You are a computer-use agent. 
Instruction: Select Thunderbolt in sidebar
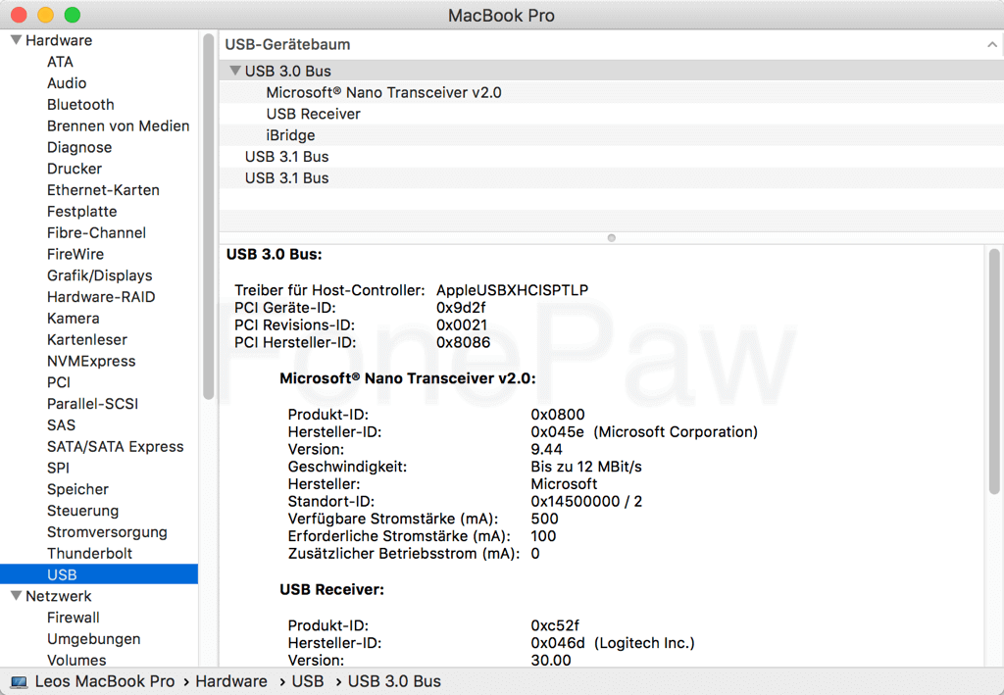[89, 554]
